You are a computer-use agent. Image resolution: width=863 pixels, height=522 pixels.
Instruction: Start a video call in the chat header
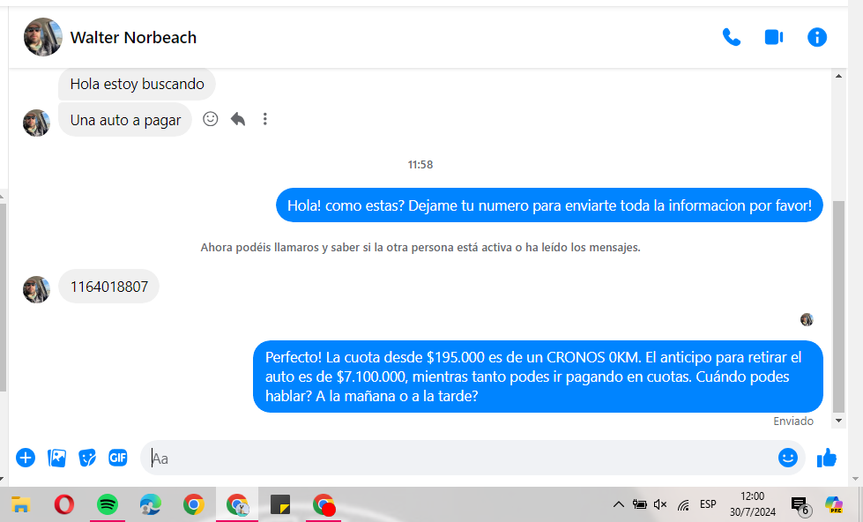pyautogui.click(x=773, y=37)
